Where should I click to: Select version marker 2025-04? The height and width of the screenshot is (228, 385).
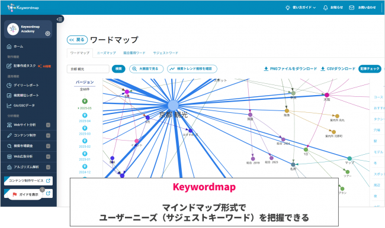85,115
